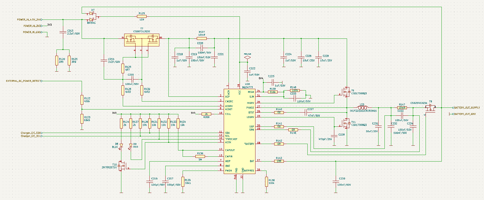Select resistor R135 30k1 symbol
The height and width of the screenshot is (200, 484).
(183, 182)
